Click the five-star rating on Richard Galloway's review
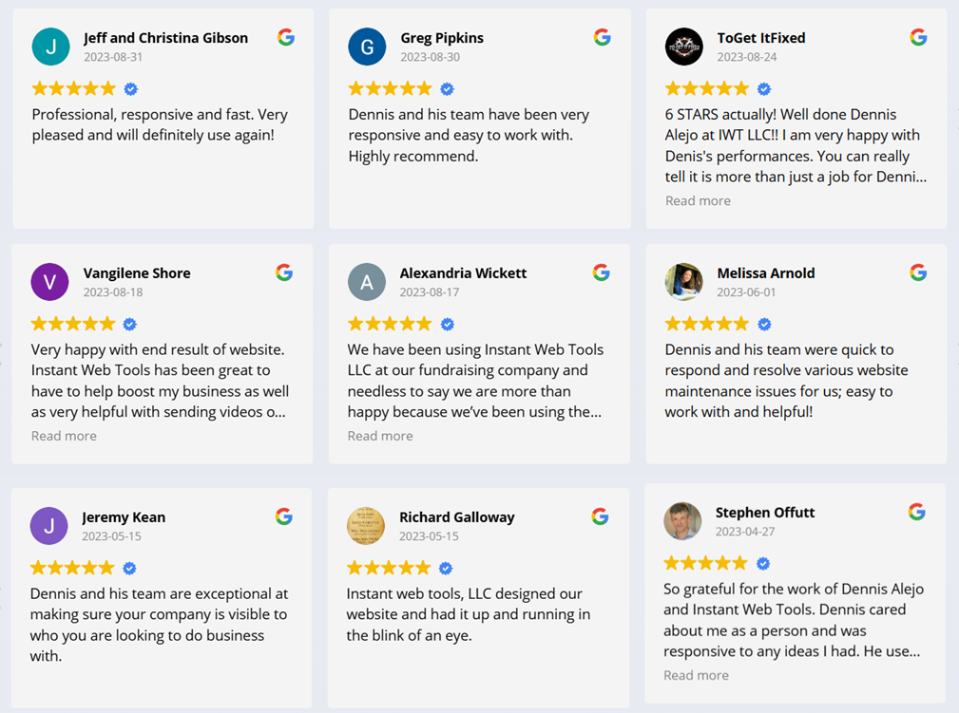This screenshot has height=713, width=959. point(389,567)
